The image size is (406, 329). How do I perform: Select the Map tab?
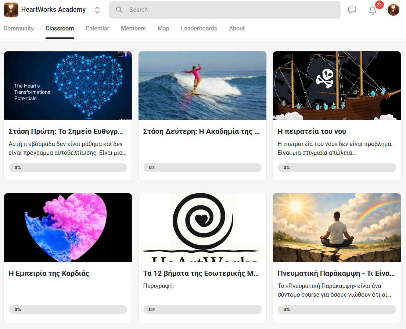(163, 29)
